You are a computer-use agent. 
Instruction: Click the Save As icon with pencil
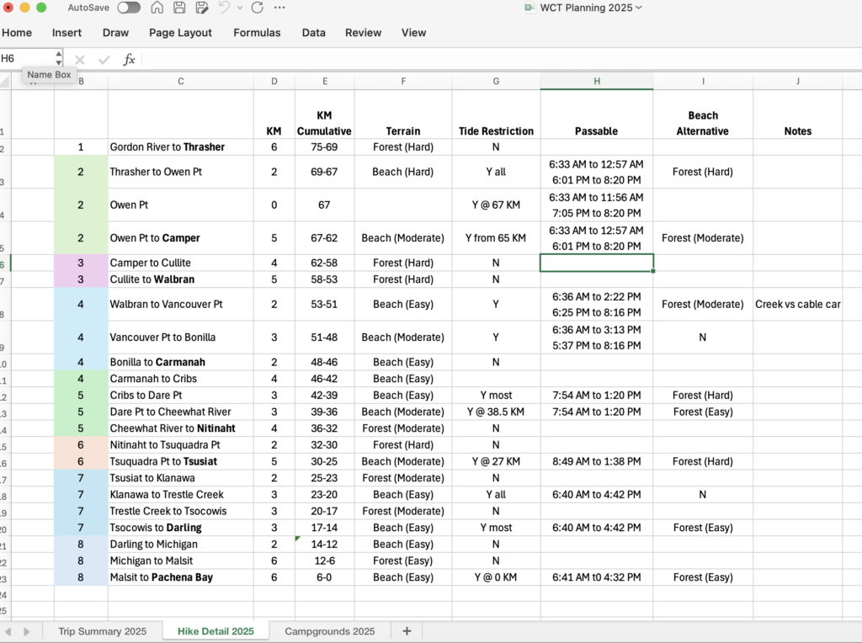tap(202, 8)
